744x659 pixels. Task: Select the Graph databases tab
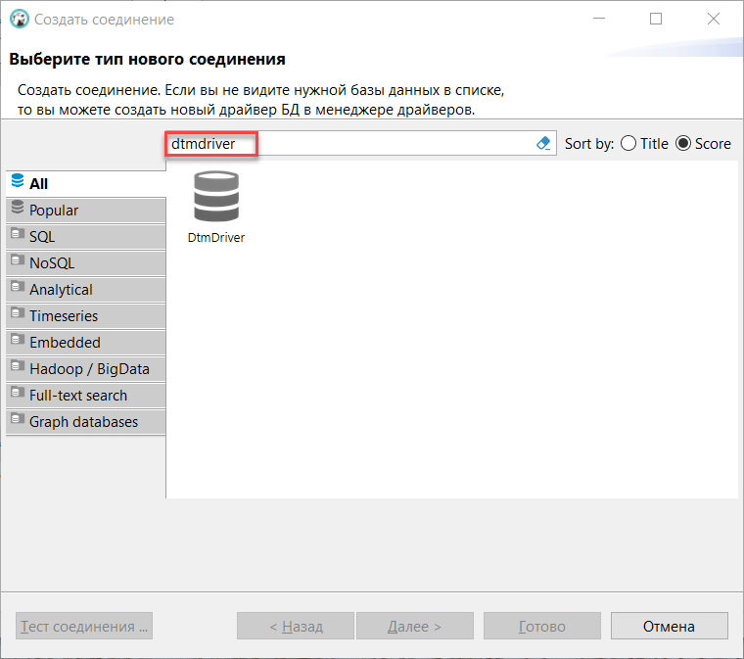point(83,422)
